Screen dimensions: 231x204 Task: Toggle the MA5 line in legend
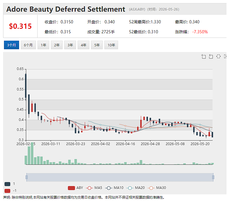[94, 188]
